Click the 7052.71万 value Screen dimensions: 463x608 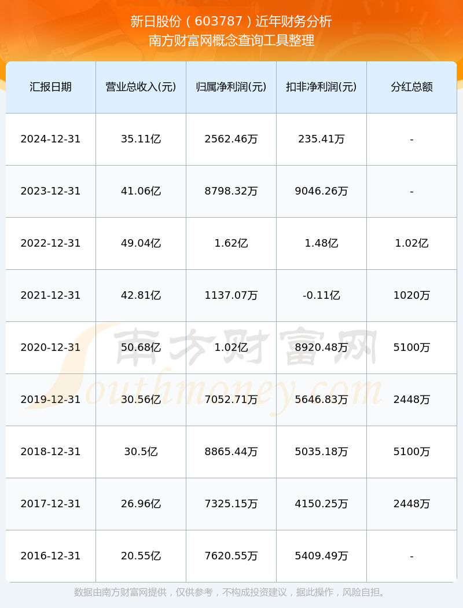[231, 400]
